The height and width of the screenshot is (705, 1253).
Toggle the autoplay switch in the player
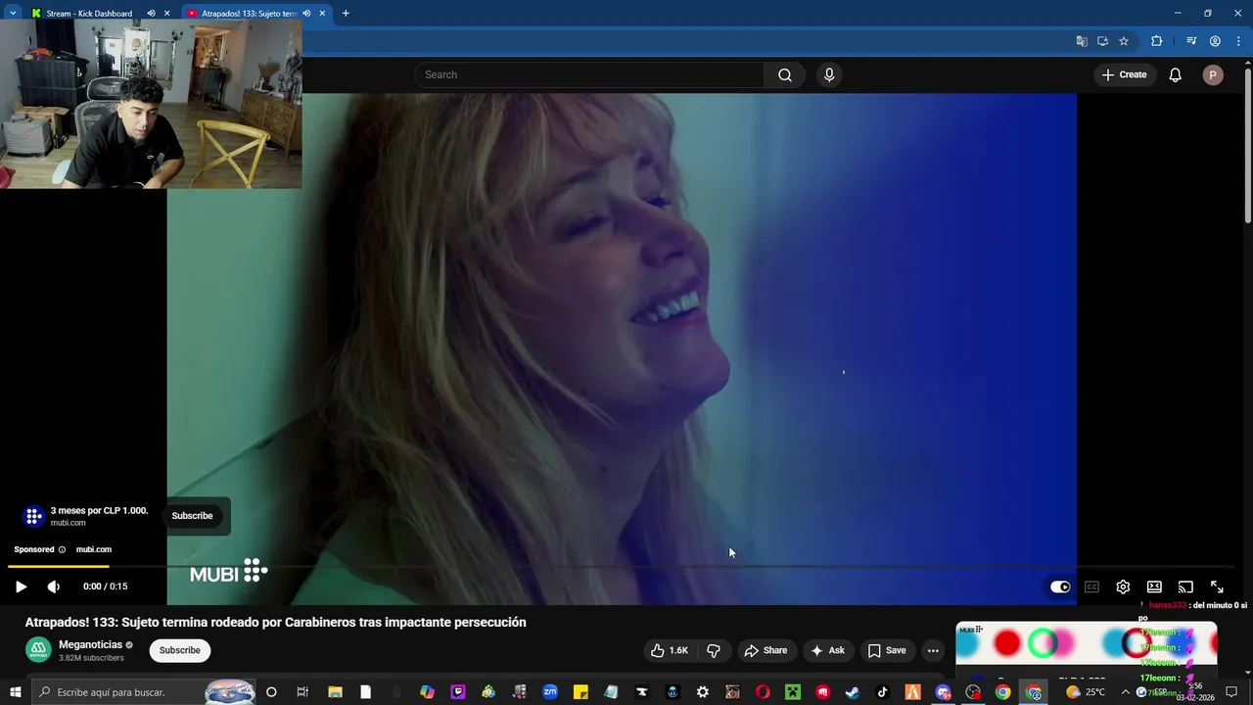pyautogui.click(x=1060, y=587)
